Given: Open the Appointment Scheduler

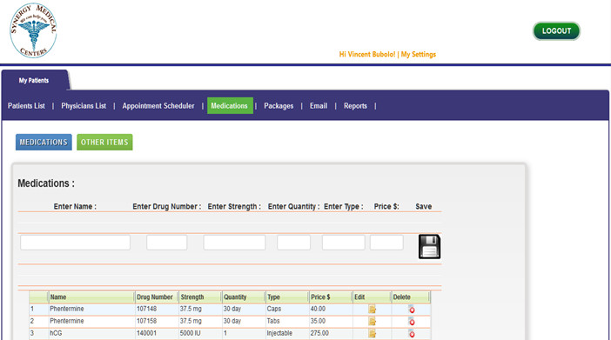Looking at the screenshot, I should pyautogui.click(x=158, y=106).
